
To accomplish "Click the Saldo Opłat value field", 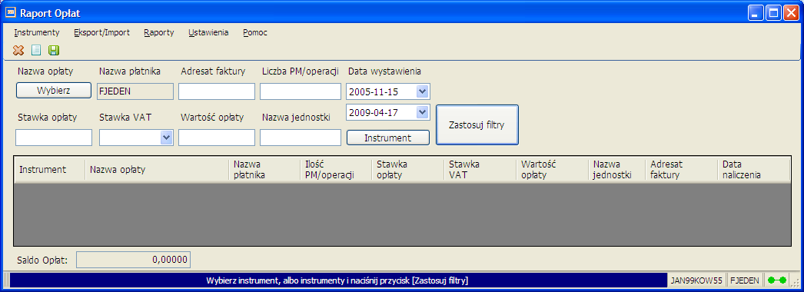I will pos(133,260).
